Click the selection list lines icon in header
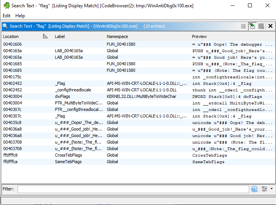 coord(243,26)
